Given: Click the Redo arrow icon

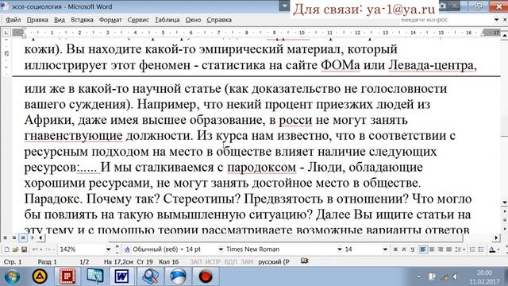Looking at the screenshot, I should (48, 249).
